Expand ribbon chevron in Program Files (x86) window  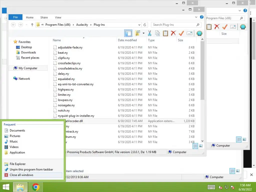[239, 10]
